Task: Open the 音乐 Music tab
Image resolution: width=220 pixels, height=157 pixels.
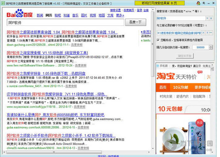Action: (75, 15)
